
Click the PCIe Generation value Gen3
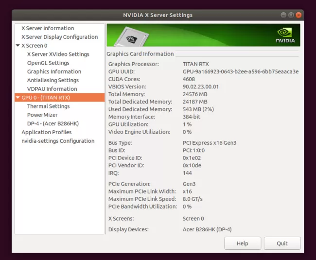(x=189, y=184)
